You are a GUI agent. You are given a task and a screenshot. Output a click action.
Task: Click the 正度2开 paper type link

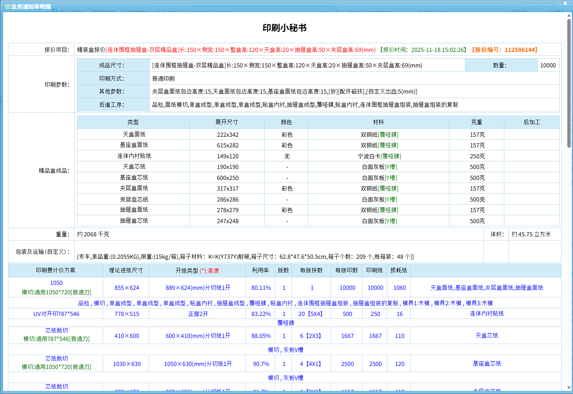click(x=198, y=314)
